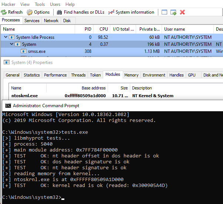Switch to the Processes tab
Image resolution: width=223 pixels, height=204 pixels.
11,20
